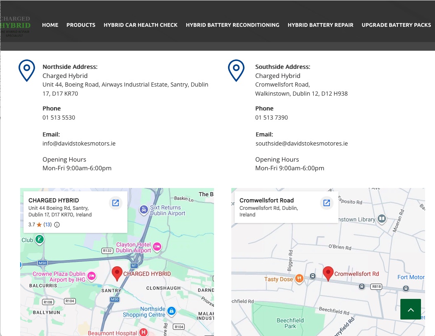The image size is (435, 336).
Task: Open the HOME menu item
Action: [50, 25]
